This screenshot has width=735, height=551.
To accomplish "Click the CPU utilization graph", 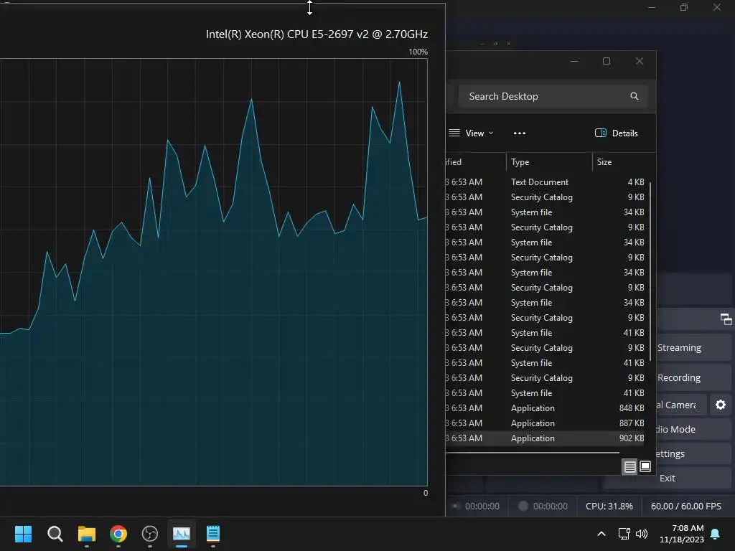I will click(213, 272).
